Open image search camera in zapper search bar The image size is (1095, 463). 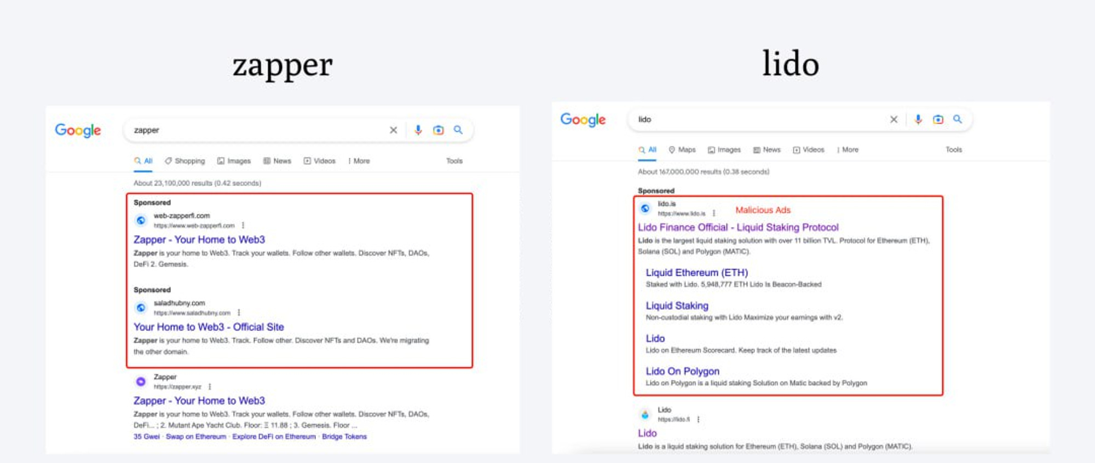click(x=438, y=130)
